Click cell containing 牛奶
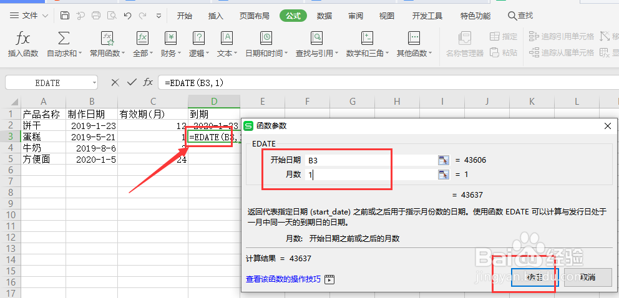This screenshot has height=298, width=619. tap(44, 148)
